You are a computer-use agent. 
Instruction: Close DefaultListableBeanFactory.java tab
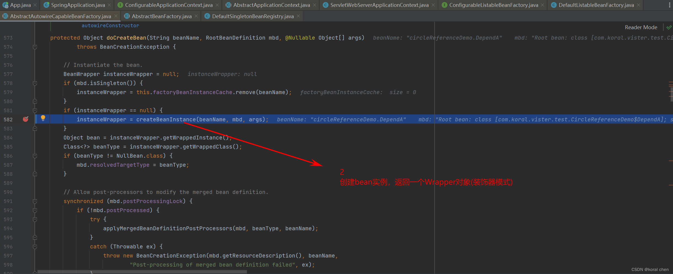tap(639, 5)
